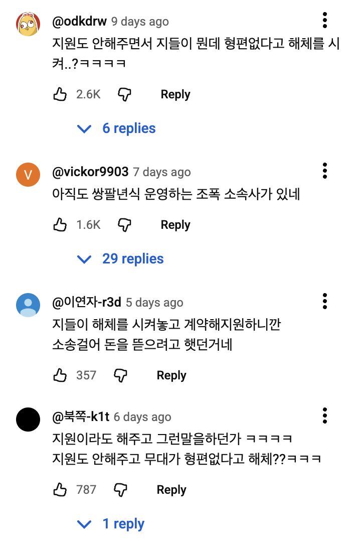The image size is (360, 551).
Task: Expand the 29 replies thread
Action: [x=121, y=259]
